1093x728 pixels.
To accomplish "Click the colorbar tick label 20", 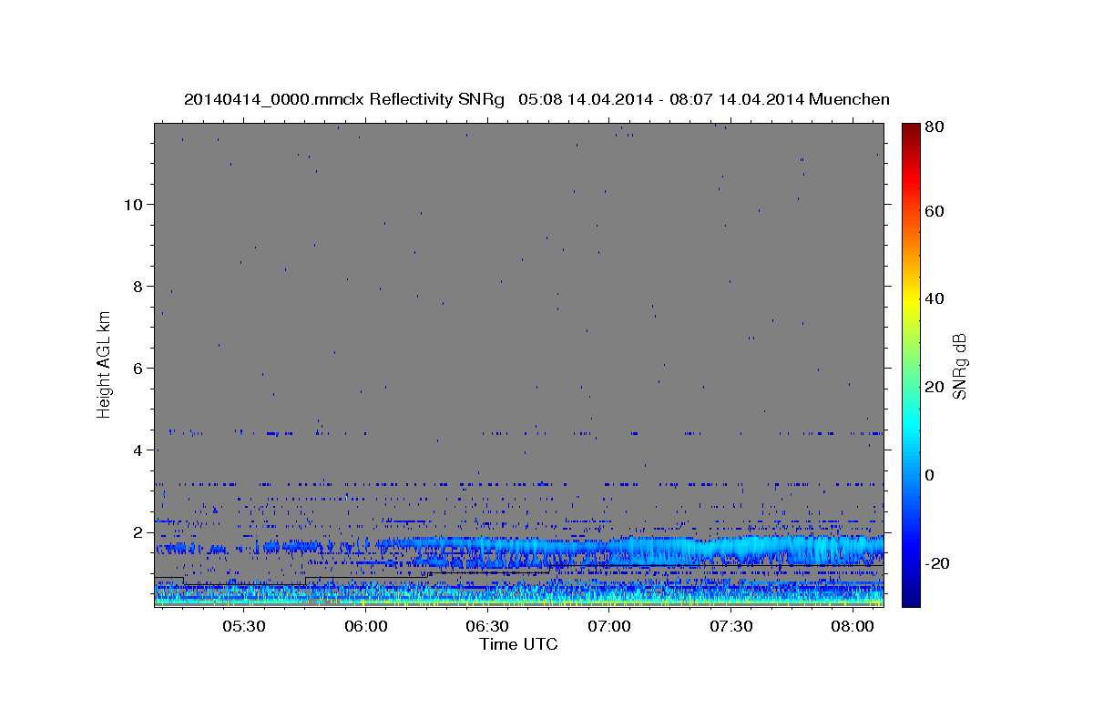I will pyautogui.click(x=934, y=387).
